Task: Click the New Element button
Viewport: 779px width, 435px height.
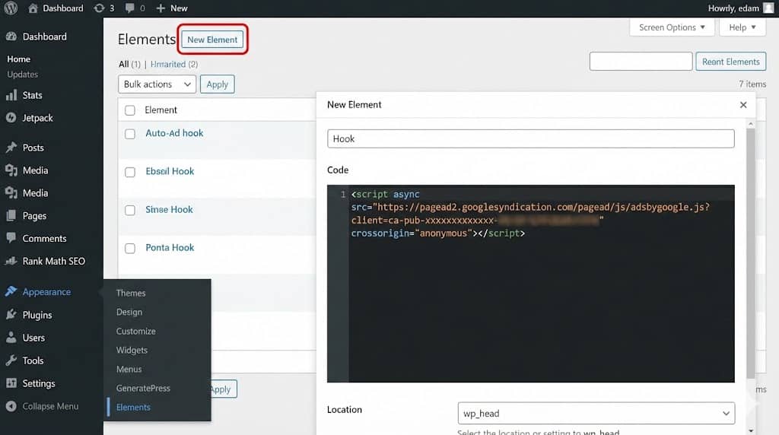Action: click(x=212, y=40)
